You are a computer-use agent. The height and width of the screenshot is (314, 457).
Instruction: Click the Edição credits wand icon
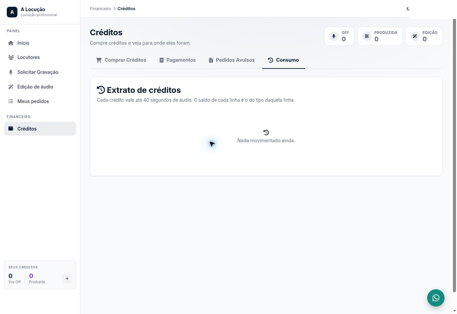coord(415,36)
